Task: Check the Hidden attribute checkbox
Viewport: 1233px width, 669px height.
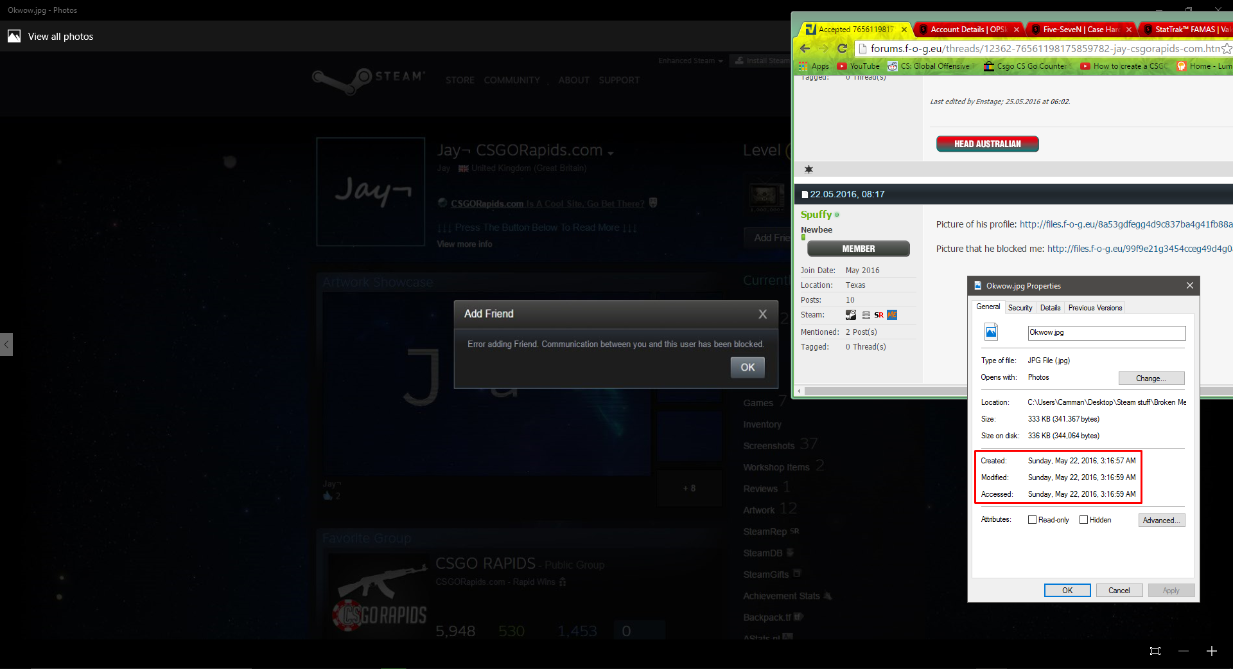Action: coord(1083,520)
